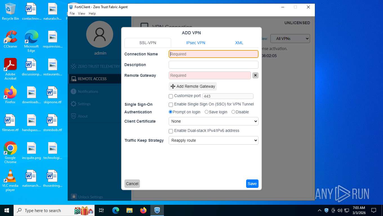Open the notification center in taskbar
This screenshot has width=383, height=216.
click(374, 210)
